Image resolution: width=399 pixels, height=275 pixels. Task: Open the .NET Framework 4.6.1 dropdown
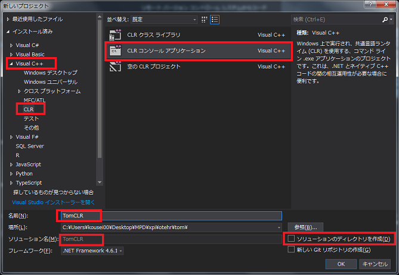click(92, 251)
